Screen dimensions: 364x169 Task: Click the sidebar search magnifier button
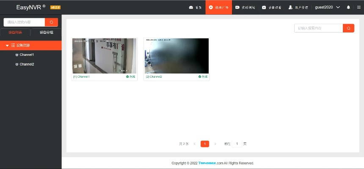pyautogui.click(x=51, y=22)
